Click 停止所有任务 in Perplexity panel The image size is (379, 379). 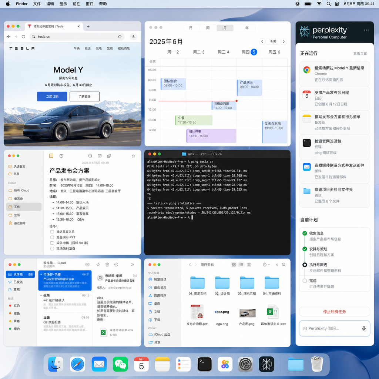click(335, 312)
